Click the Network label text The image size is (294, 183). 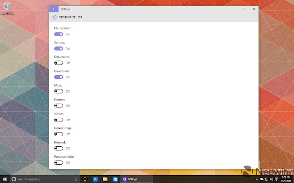click(60, 142)
